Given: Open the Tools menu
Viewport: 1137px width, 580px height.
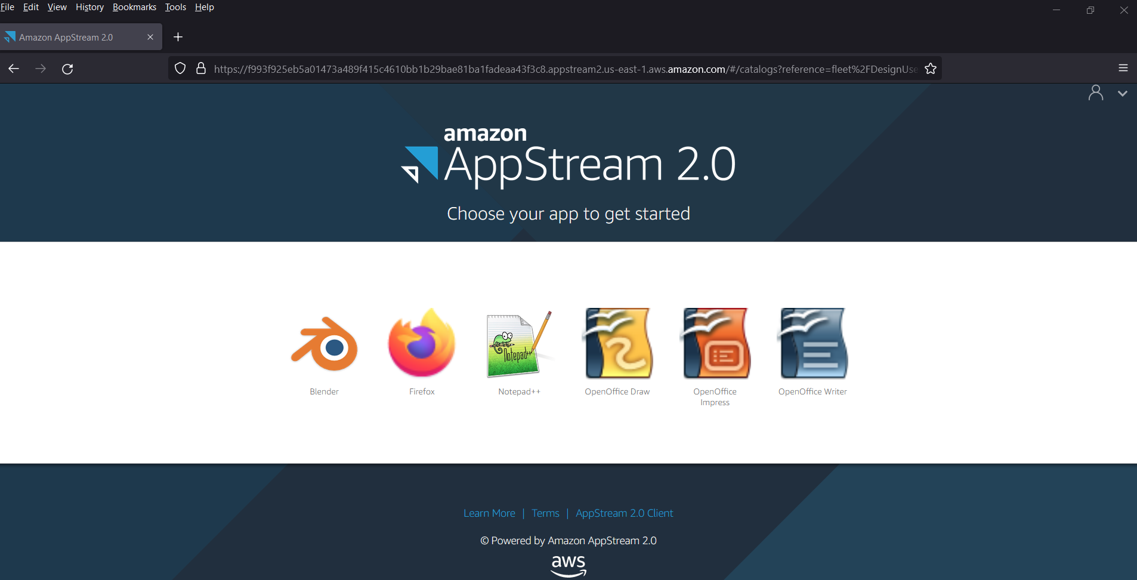Looking at the screenshot, I should click(175, 7).
